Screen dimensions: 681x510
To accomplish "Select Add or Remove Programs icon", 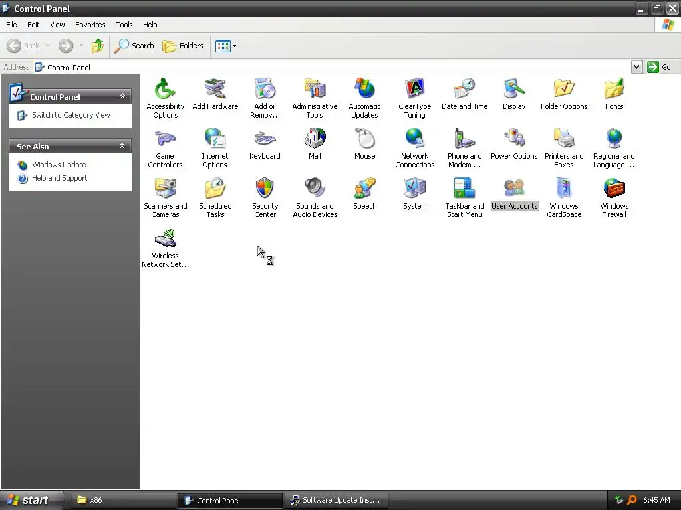I will 265,89.
